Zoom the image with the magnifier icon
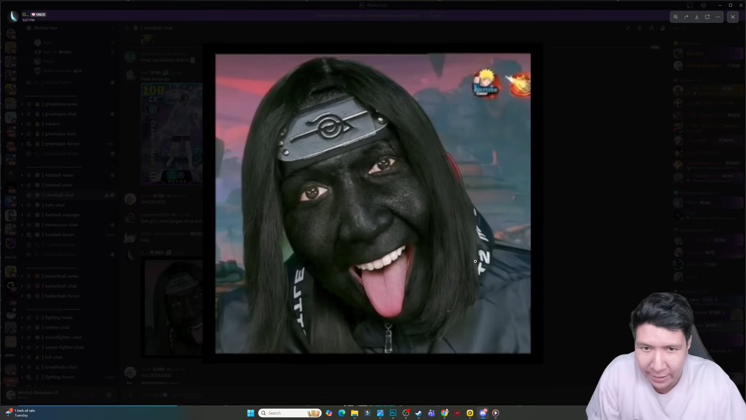This screenshot has width=746, height=420. pos(676,17)
